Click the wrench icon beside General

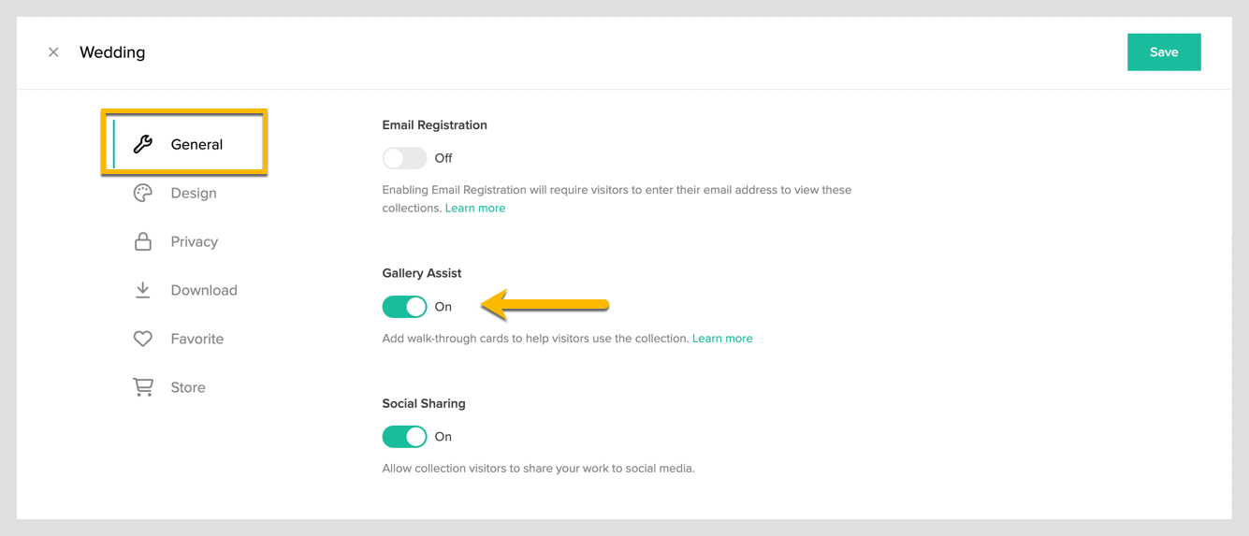click(x=143, y=144)
